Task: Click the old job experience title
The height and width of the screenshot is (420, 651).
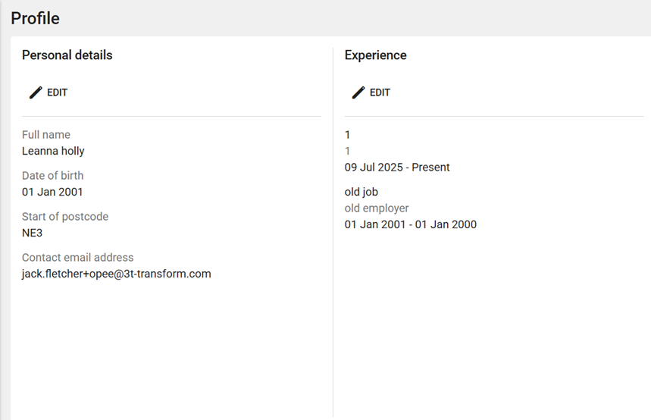Action: tap(361, 192)
